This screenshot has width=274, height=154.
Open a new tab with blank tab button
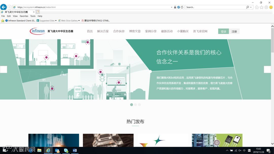tap(38, 12)
